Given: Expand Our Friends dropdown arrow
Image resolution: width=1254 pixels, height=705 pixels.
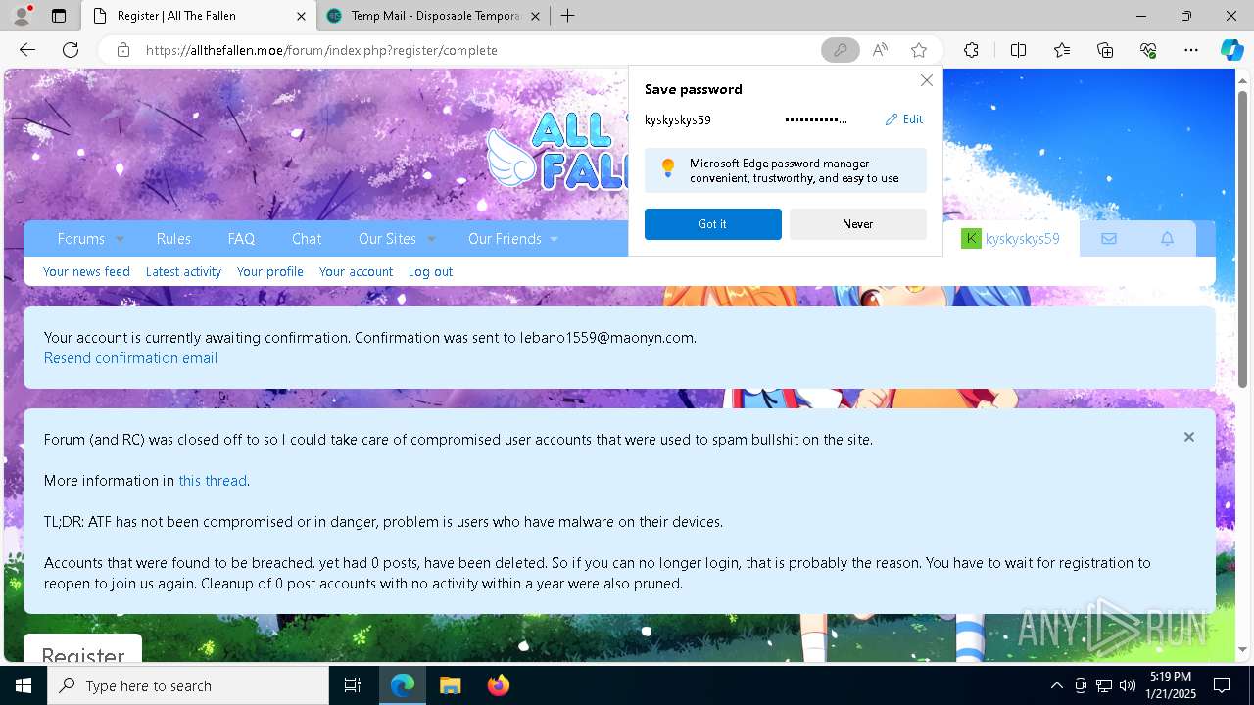Looking at the screenshot, I should [554, 239].
